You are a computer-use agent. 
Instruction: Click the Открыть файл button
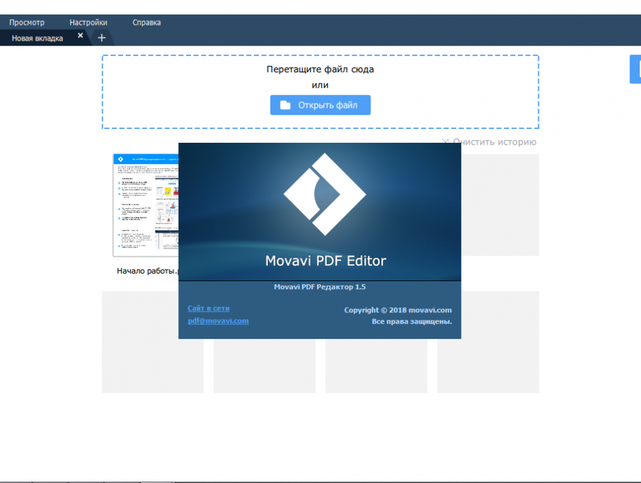[x=320, y=105]
